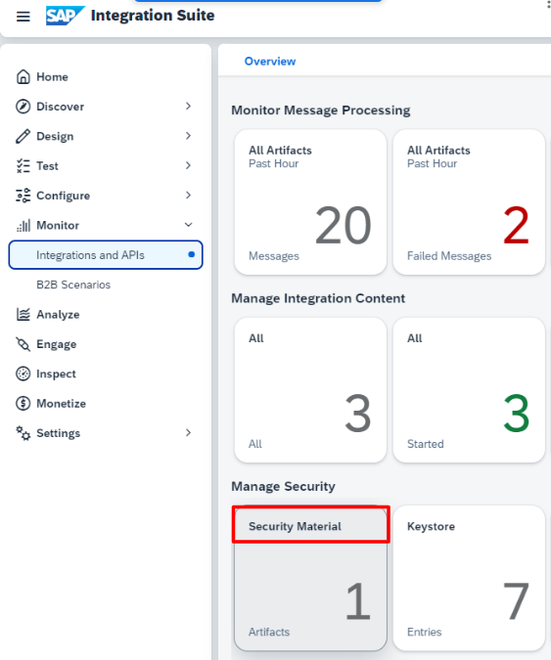This screenshot has height=660, width=551.
Task: Toggle the hamburger navigation menu
Action: pos(23,17)
